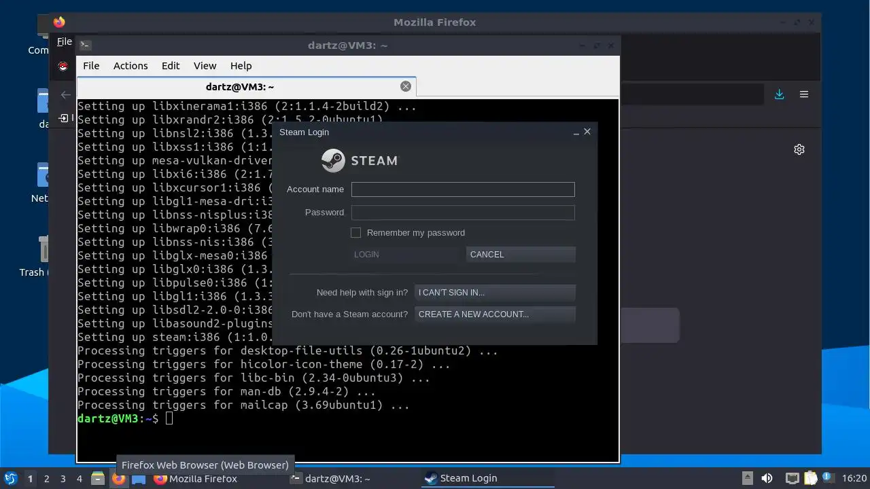The image size is (870, 489).
Task: Click the 'Need help with sign in?' label
Action: click(x=362, y=293)
